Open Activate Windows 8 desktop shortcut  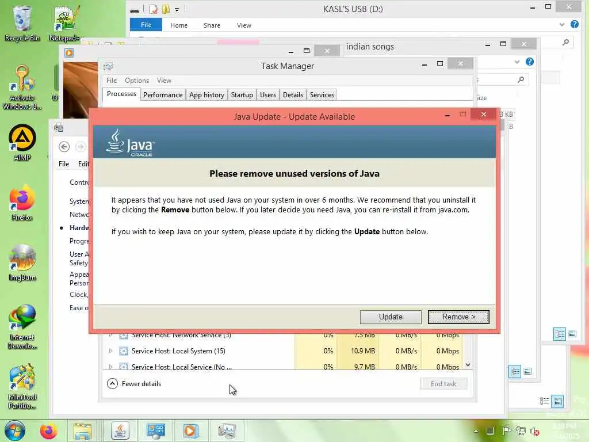[x=22, y=87]
